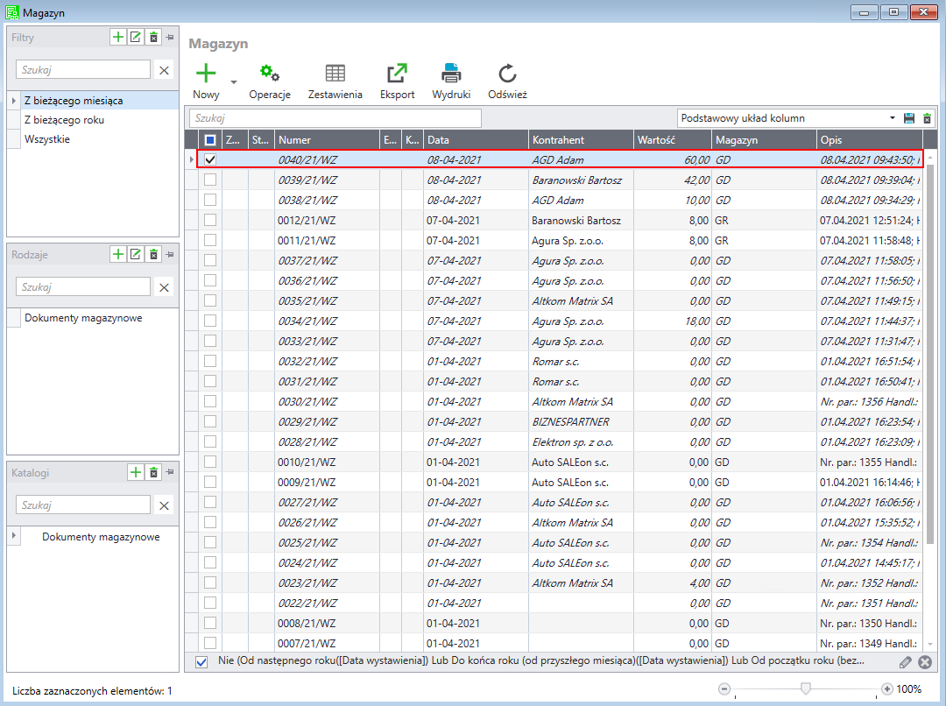Refresh list with Odśwież icon
The width and height of the screenshot is (946, 706).
point(507,74)
